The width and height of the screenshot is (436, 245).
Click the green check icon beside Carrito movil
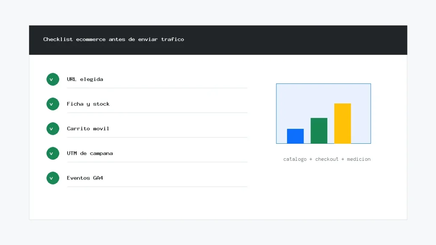(53, 129)
